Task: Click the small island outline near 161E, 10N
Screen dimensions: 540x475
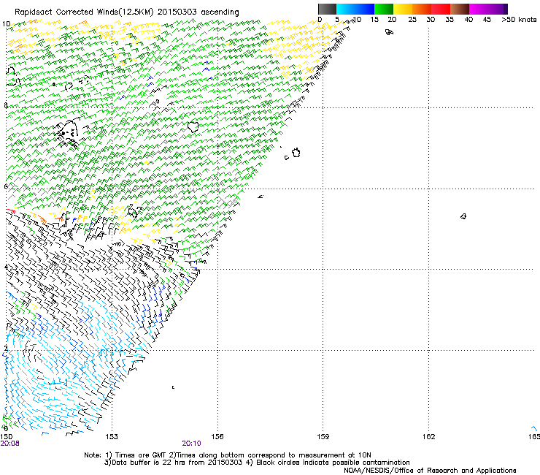Action: [389, 32]
